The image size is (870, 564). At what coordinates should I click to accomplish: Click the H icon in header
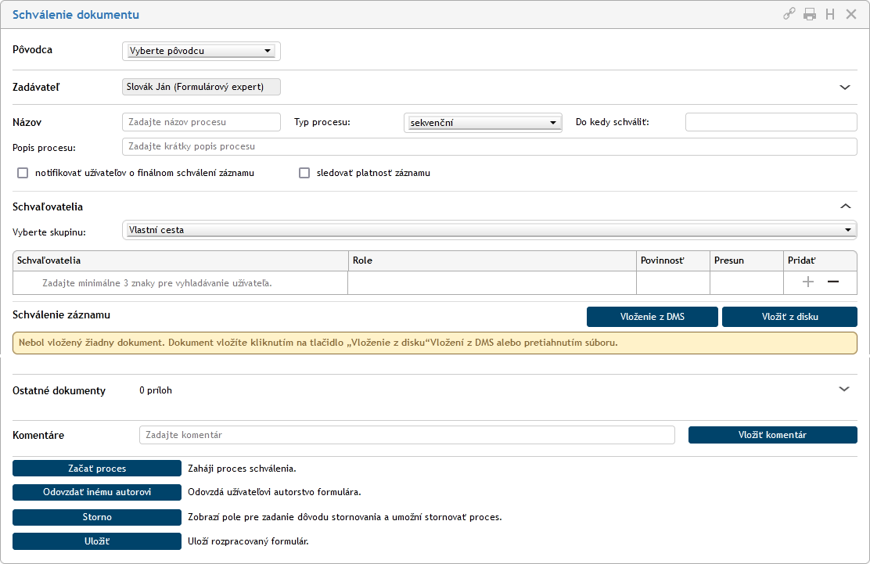pos(830,14)
